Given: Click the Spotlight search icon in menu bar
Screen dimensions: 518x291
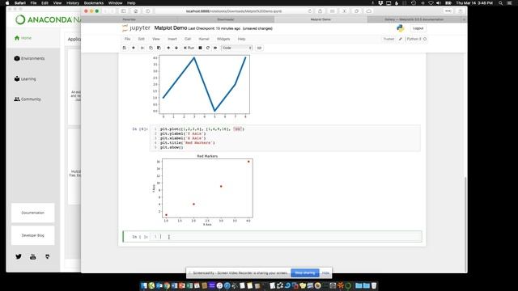Looking at the screenshot, I should [x=501, y=3].
